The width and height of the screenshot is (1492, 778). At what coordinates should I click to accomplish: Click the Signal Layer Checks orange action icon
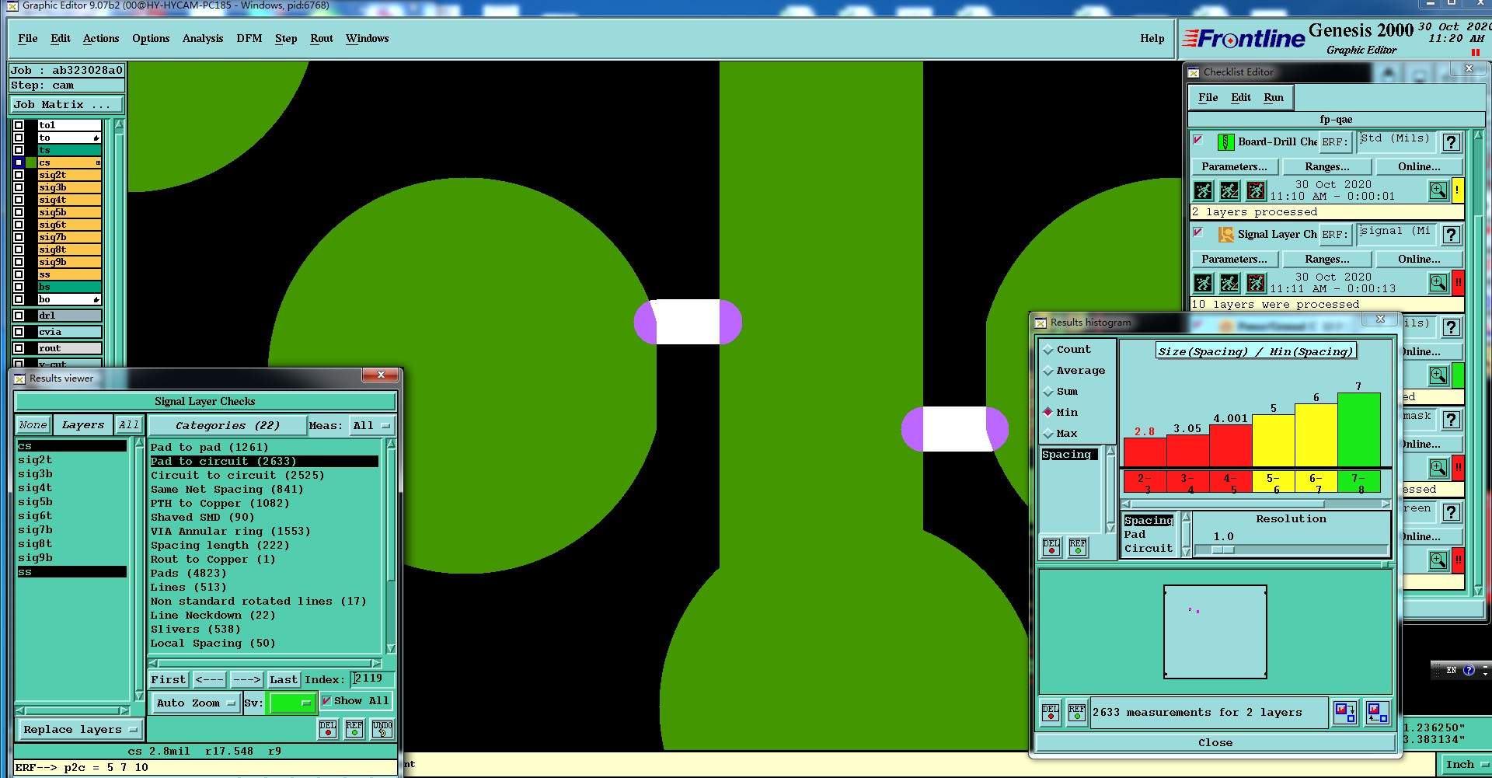pos(1225,234)
